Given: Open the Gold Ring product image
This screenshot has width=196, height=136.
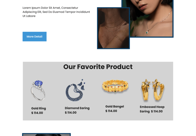Looking at the screenshot, I should click(38, 90).
